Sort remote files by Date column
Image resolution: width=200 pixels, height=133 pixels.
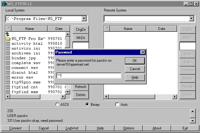tap(162, 28)
